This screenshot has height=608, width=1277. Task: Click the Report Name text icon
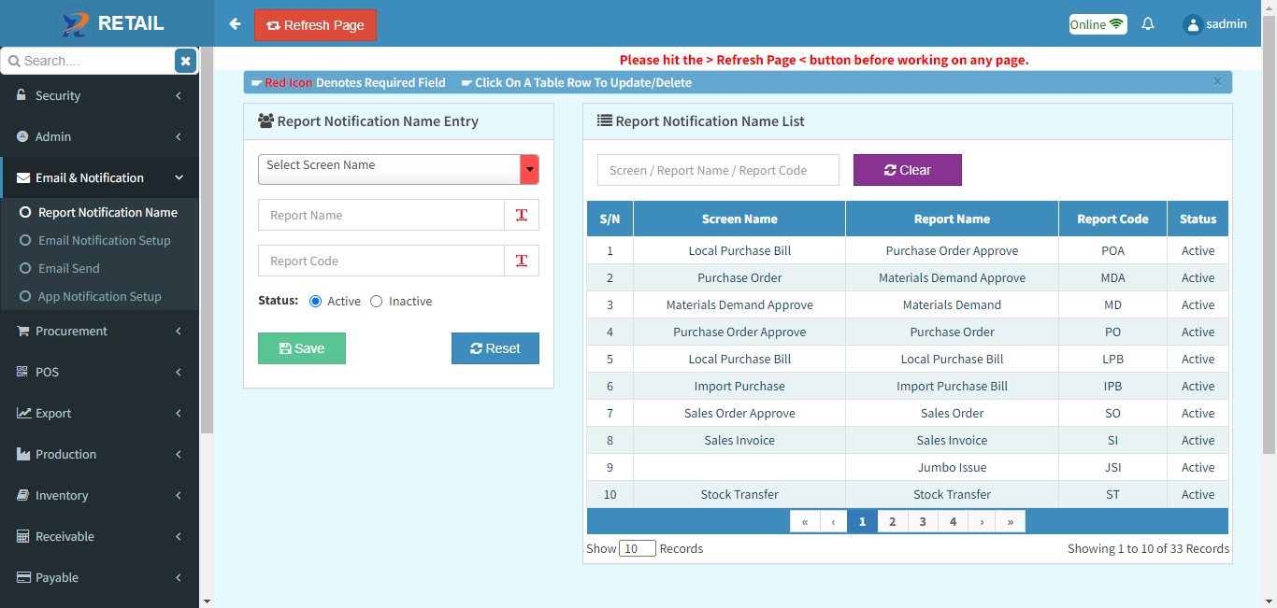click(522, 215)
